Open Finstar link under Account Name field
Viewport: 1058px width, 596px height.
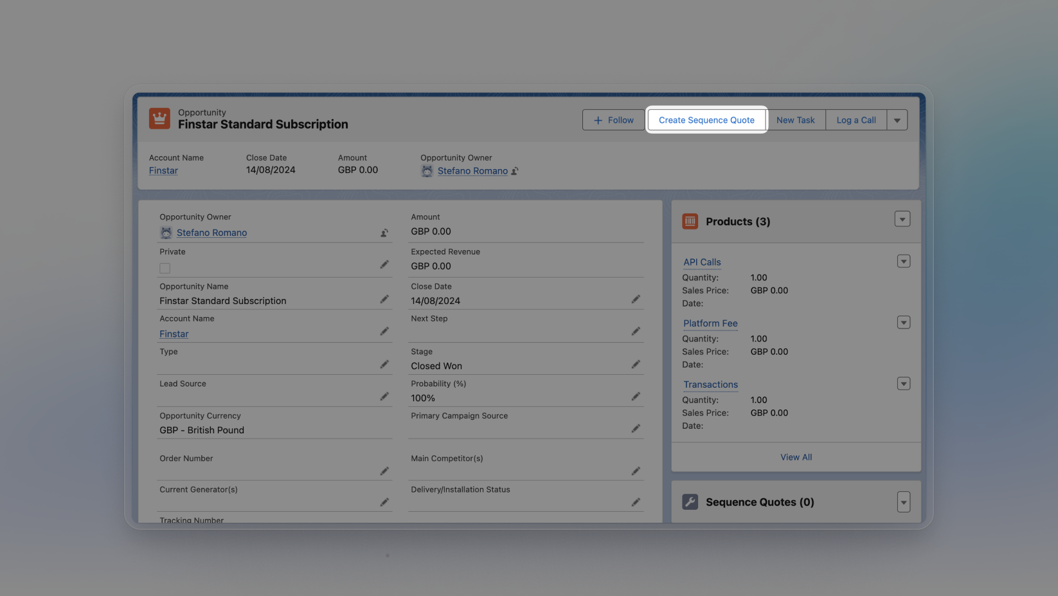(x=174, y=334)
